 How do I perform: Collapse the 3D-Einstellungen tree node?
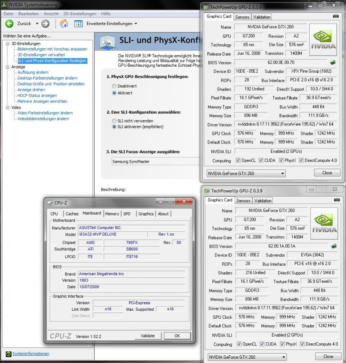click(x=7, y=44)
